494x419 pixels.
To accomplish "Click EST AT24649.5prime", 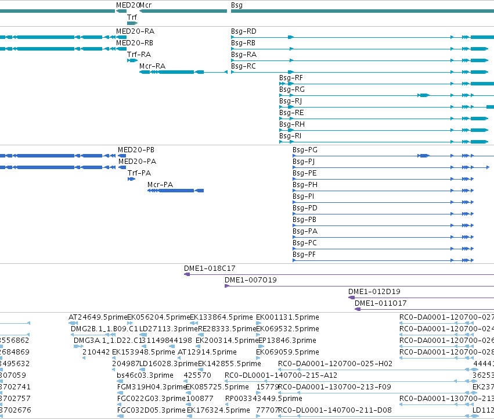I will point(98,317).
